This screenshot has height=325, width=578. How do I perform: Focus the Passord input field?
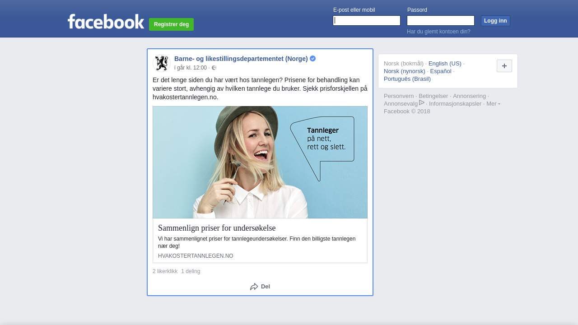click(x=440, y=21)
